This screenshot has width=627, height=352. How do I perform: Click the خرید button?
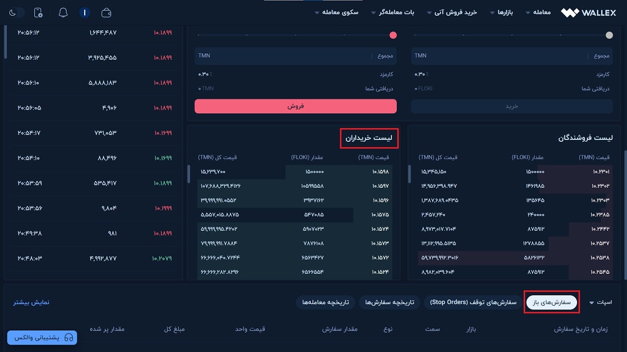512,106
